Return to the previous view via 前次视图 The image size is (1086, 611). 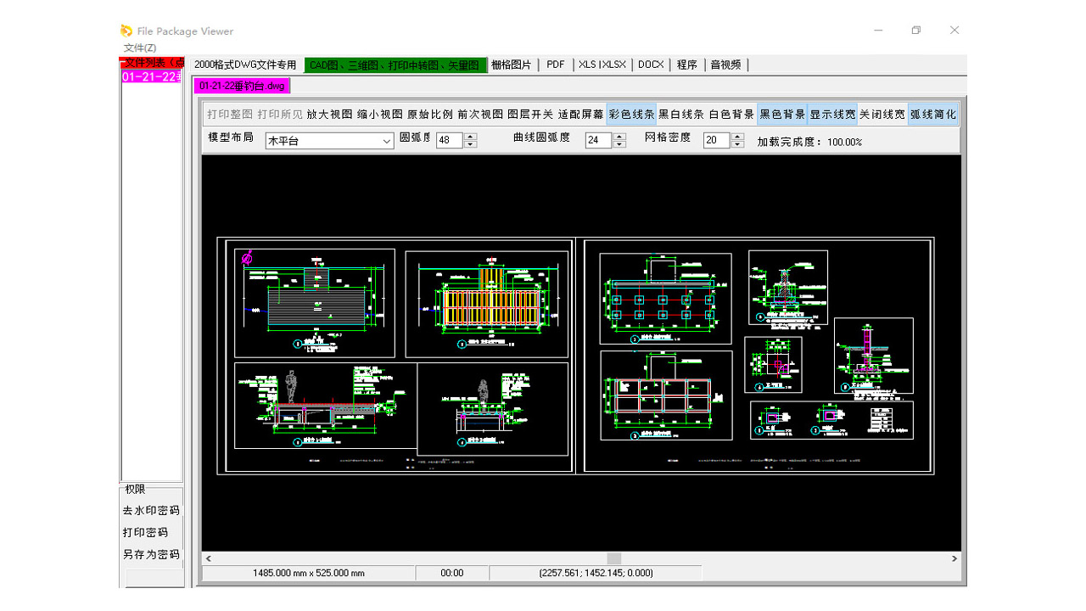[479, 115]
